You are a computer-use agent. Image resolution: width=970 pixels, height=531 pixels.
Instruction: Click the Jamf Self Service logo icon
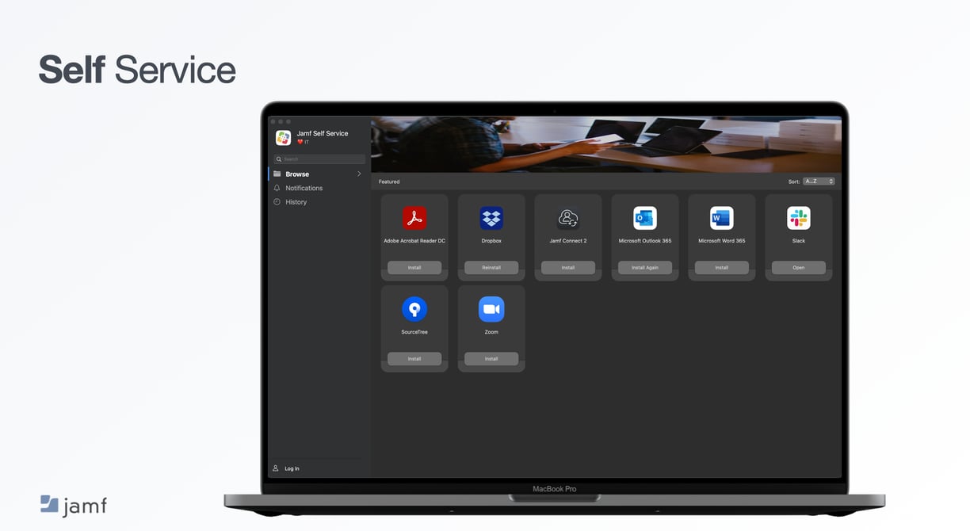point(283,137)
